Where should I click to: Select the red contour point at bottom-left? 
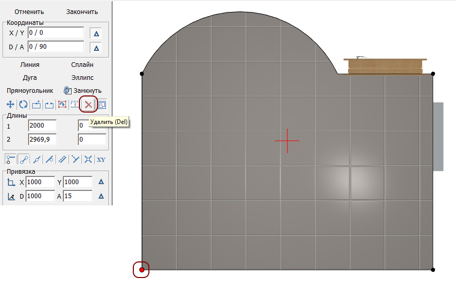click(x=142, y=270)
